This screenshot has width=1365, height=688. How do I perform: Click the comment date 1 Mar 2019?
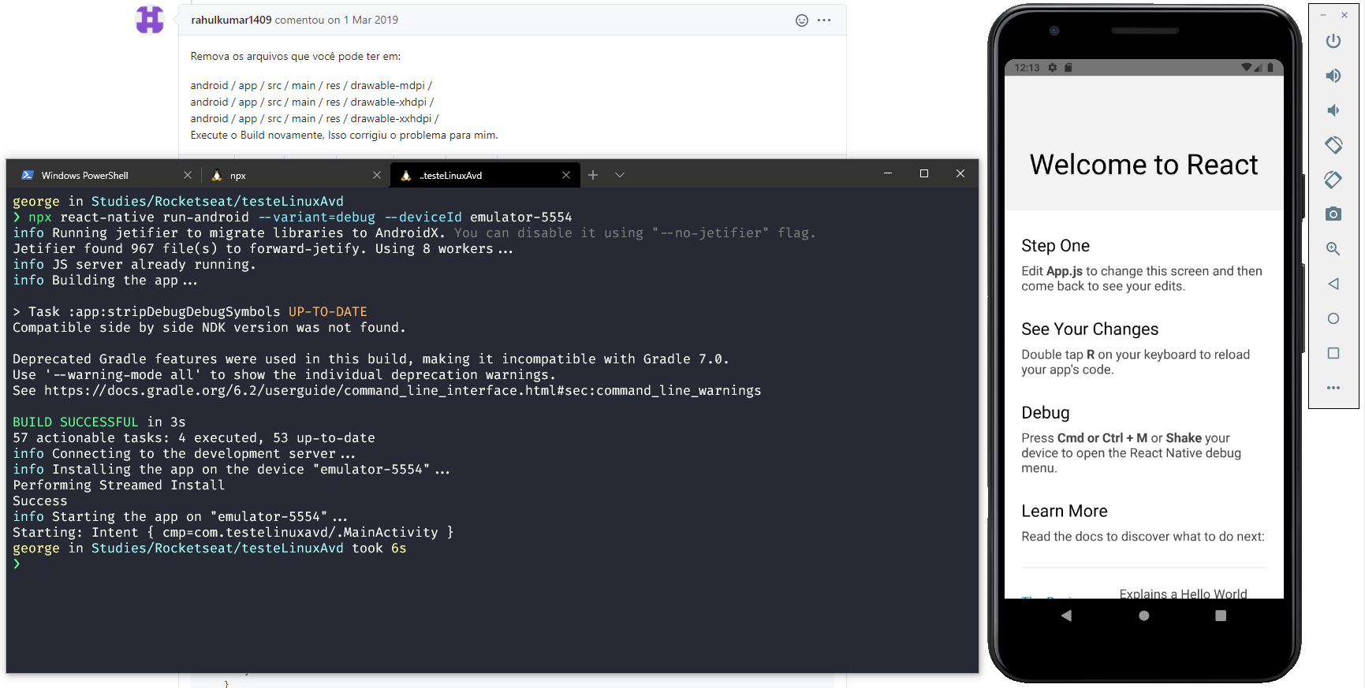[371, 20]
